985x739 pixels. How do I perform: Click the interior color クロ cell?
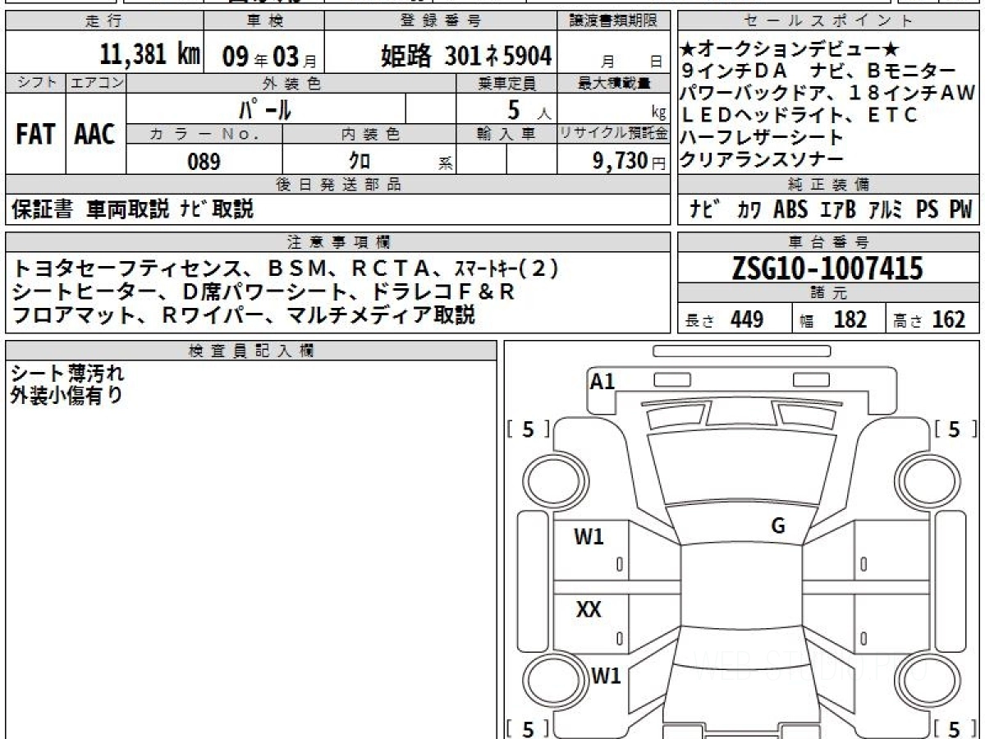click(360, 162)
